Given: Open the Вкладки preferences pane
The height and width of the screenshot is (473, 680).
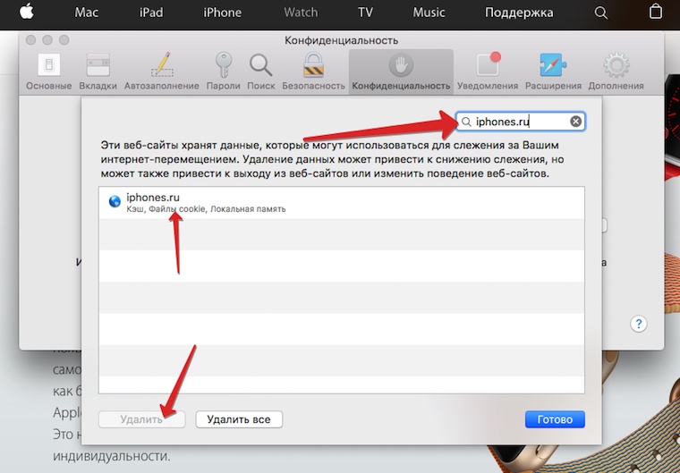Looking at the screenshot, I should pos(98,72).
